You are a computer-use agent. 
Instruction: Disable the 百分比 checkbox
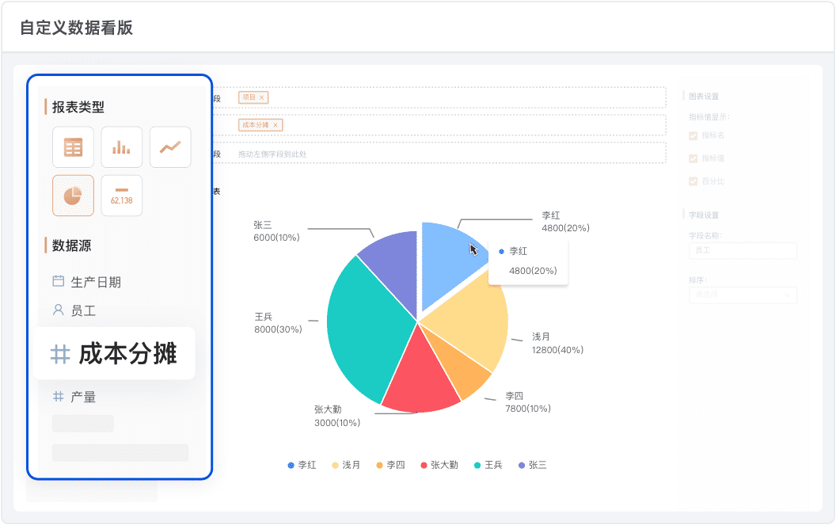point(693,181)
